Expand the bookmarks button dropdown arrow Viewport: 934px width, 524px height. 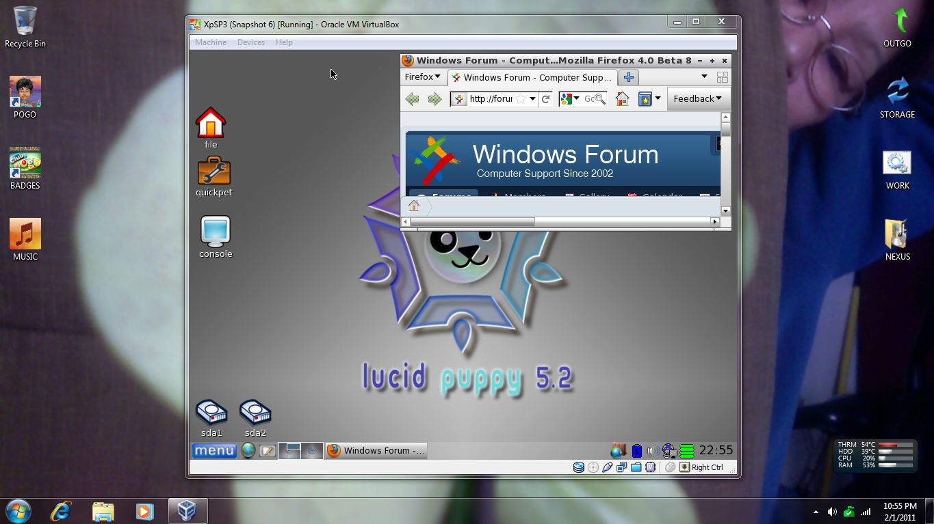point(658,99)
